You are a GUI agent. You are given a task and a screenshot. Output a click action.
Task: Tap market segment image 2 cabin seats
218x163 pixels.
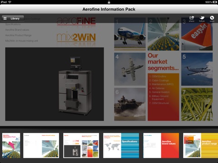coord(163,34)
